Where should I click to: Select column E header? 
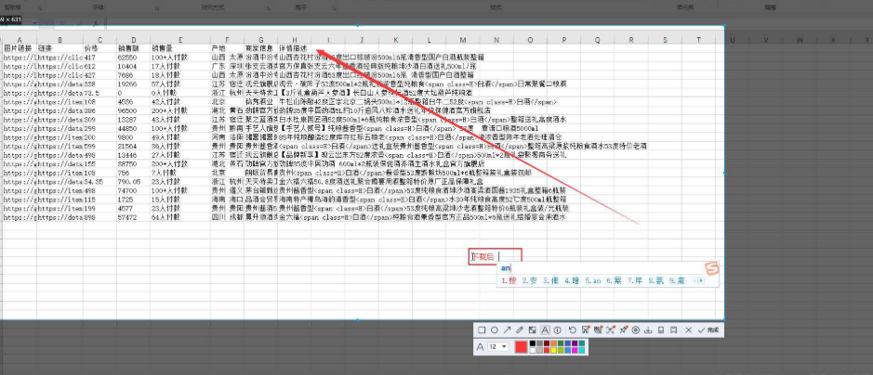coord(180,40)
